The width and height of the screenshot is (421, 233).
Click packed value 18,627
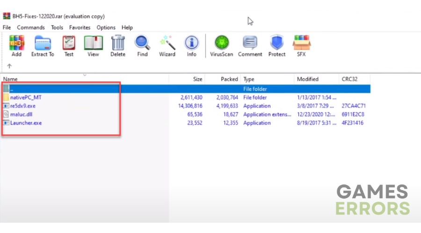(231, 115)
